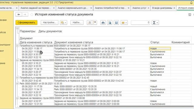Viewport: 194px width, 109px height.
Task: Click Прохождение точки маршрута 0000-000001 document cell
Action: (88, 92)
